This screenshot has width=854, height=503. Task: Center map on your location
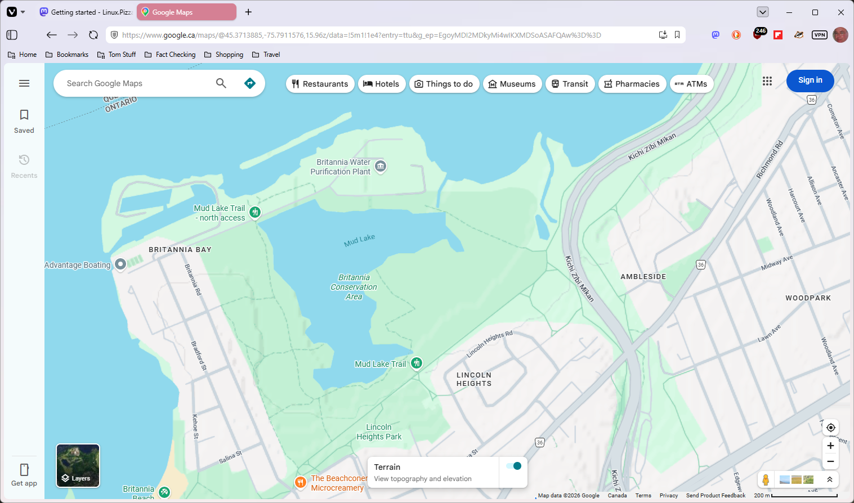830,428
